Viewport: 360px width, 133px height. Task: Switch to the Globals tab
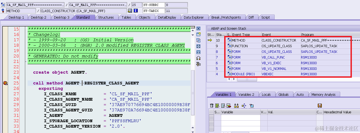(x=283, y=94)
